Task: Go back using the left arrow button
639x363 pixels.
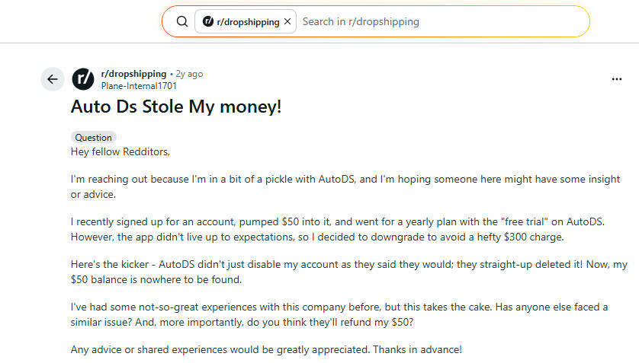Action: click(52, 79)
